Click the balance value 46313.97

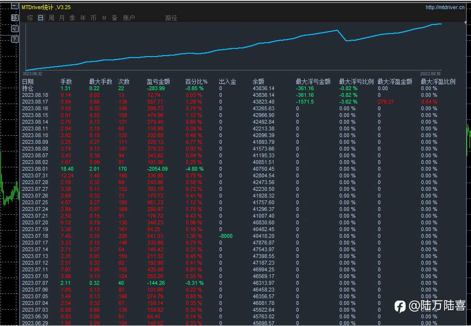pyautogui.click(x=263, y=283)
